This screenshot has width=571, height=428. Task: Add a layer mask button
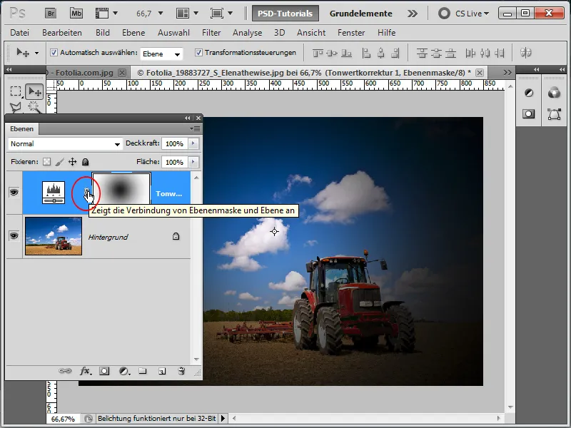(104, 371)
